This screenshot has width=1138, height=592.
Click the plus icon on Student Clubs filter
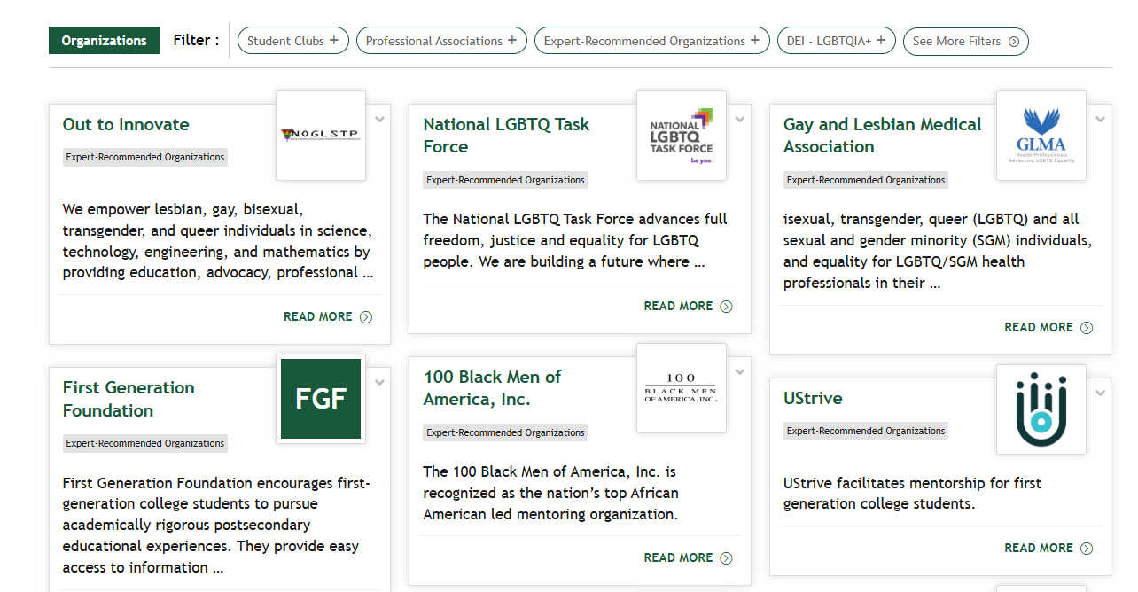click(334, 41)
